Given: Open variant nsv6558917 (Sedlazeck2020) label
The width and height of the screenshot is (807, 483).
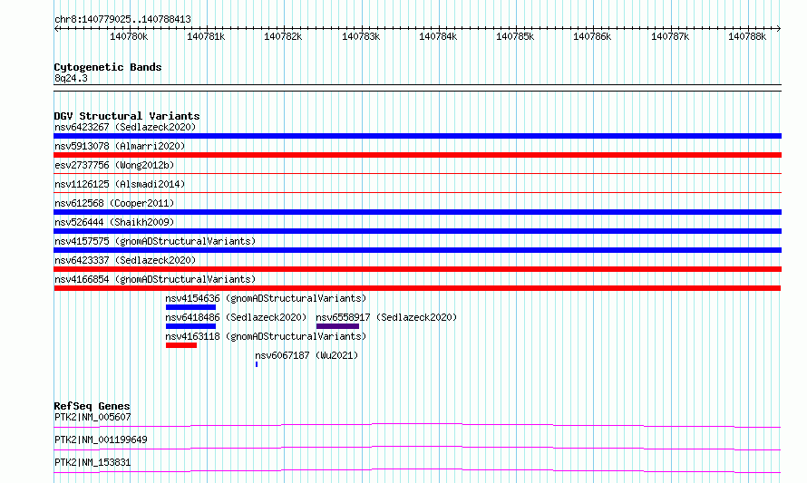Looking at the screenshot, I should [386, 317].
